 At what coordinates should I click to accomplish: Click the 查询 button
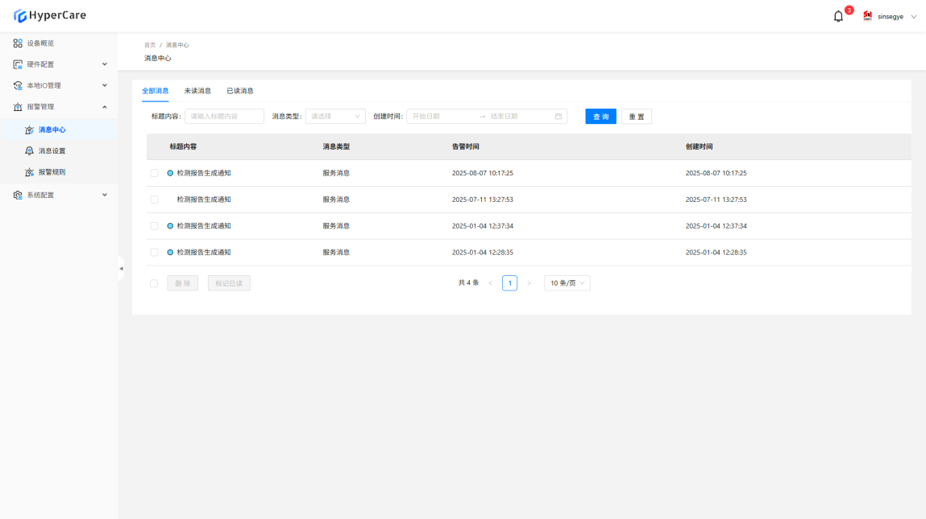(600, 117)
